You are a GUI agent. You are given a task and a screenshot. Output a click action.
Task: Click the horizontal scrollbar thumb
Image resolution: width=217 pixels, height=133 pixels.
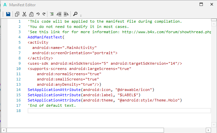point(86,130)
